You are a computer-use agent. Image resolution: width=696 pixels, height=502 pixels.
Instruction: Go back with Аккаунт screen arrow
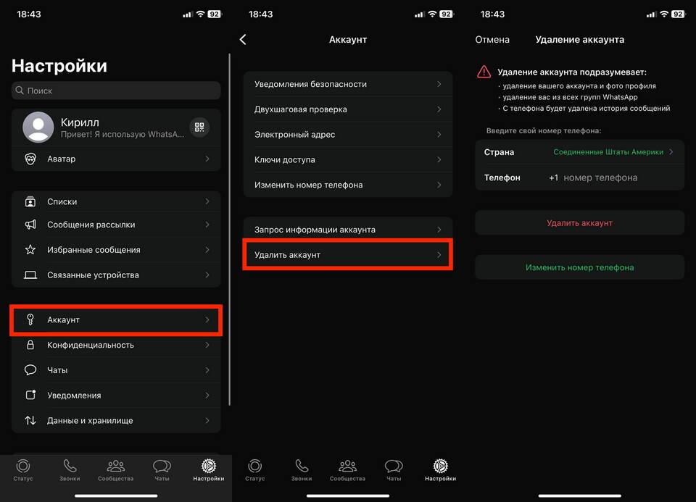pos(243,39)
